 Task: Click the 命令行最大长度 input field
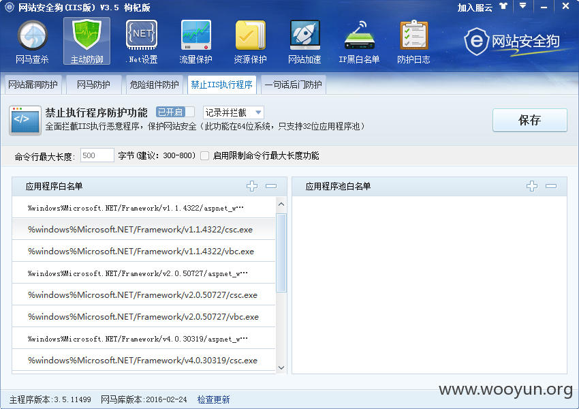tap(97, 155)
